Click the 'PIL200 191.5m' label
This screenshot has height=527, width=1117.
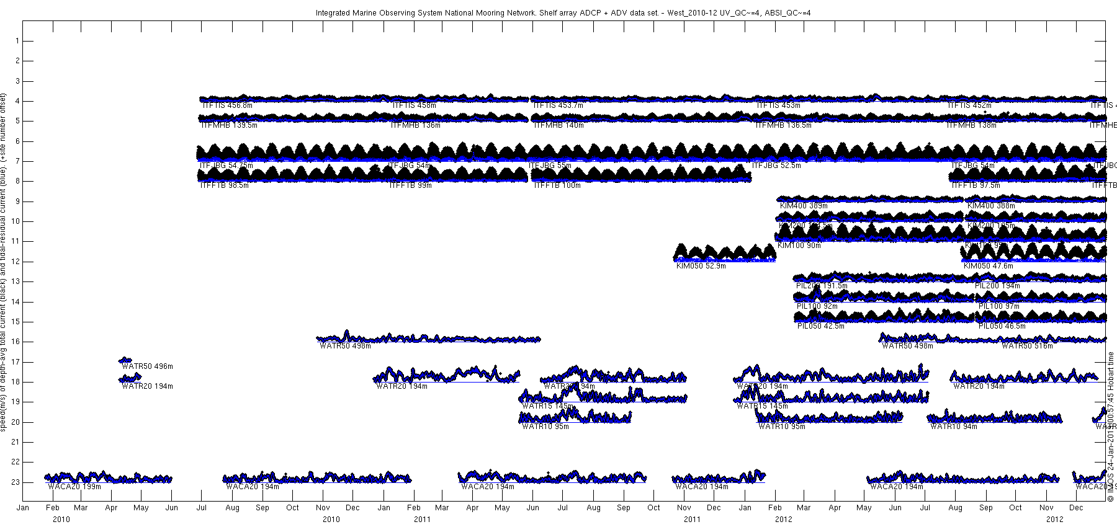822,286
